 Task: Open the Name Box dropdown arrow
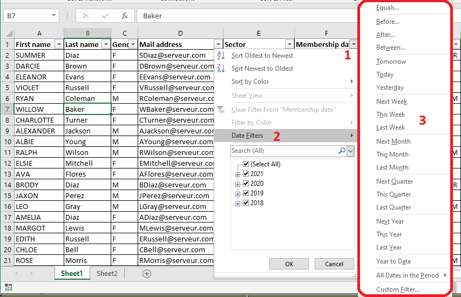53,16
